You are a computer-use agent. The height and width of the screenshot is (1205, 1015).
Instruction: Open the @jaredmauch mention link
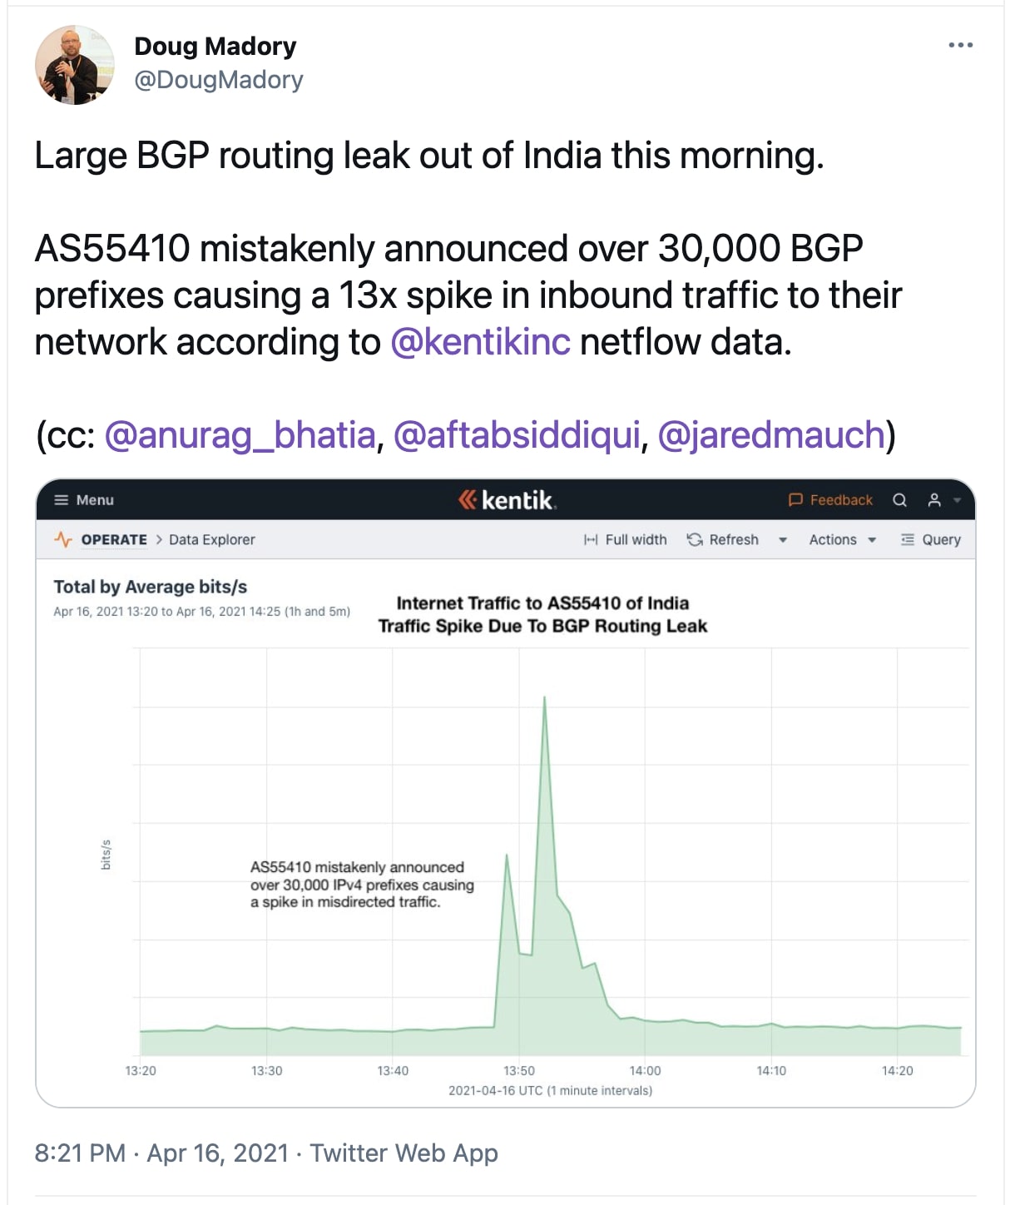(771, 435)
